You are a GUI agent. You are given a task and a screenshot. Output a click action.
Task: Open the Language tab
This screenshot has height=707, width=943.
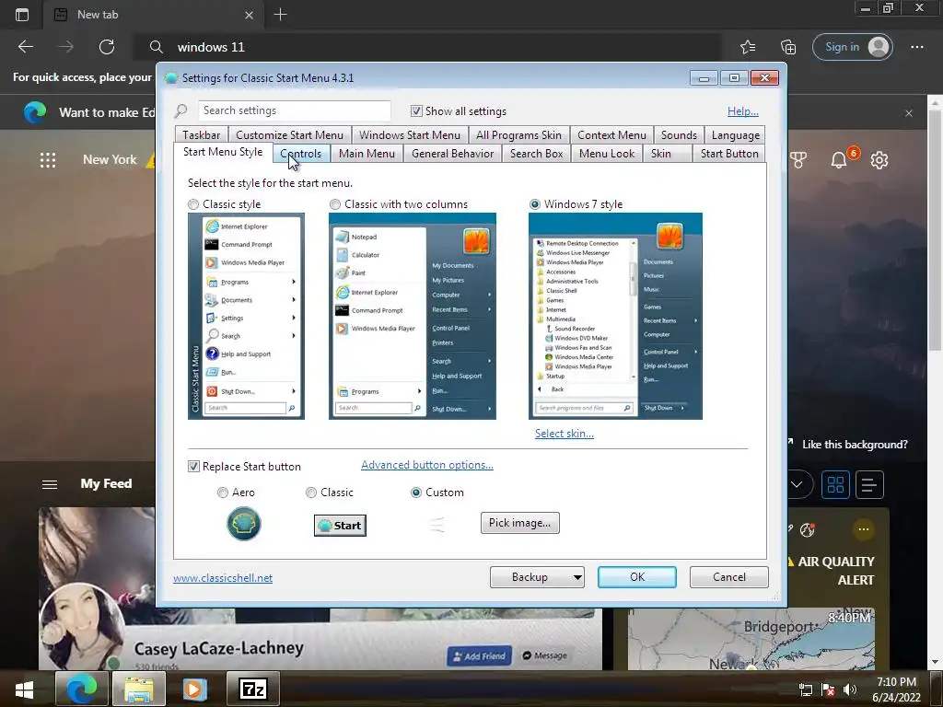(x=736, y=135)
